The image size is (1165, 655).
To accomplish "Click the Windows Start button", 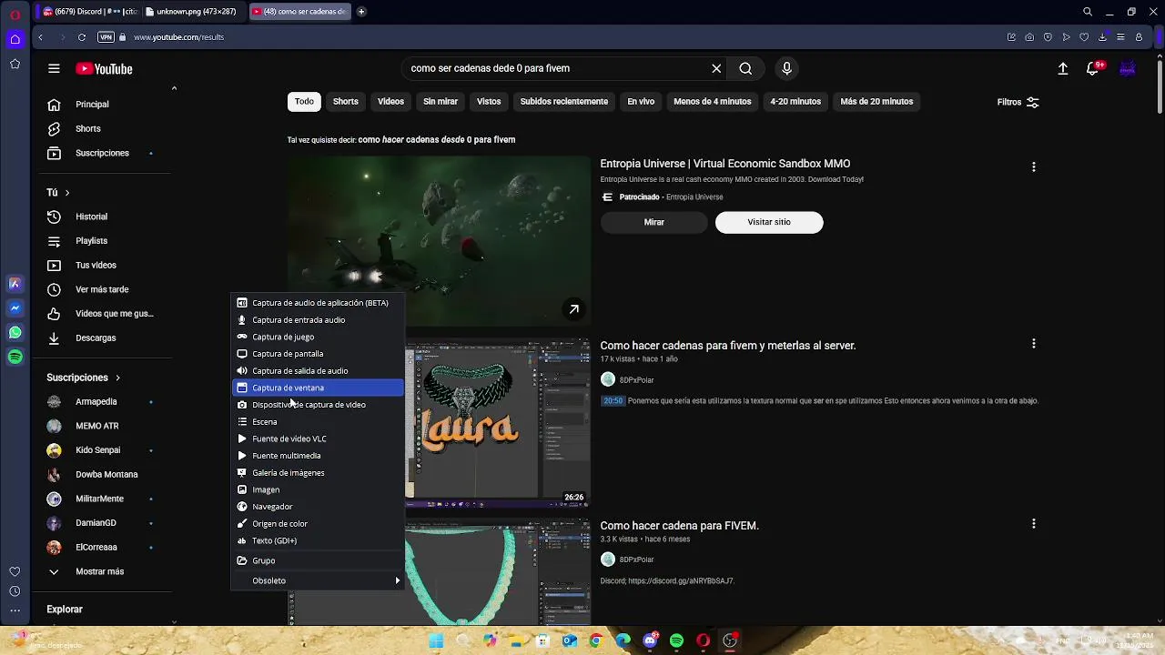I will point(436,640).
